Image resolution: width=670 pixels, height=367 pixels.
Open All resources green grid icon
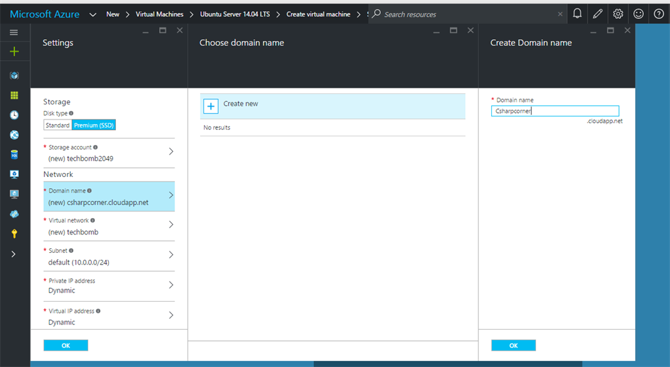point(14,95)
